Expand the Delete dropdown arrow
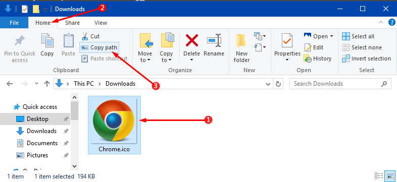Image resolution: width=397 pixels, height=182 pixels. click(x=191, y=60)
